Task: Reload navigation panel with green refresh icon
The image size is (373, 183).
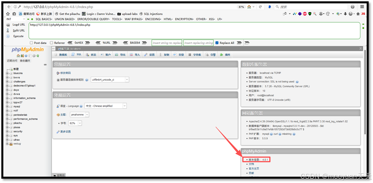Action: click(x=38, y=56)
